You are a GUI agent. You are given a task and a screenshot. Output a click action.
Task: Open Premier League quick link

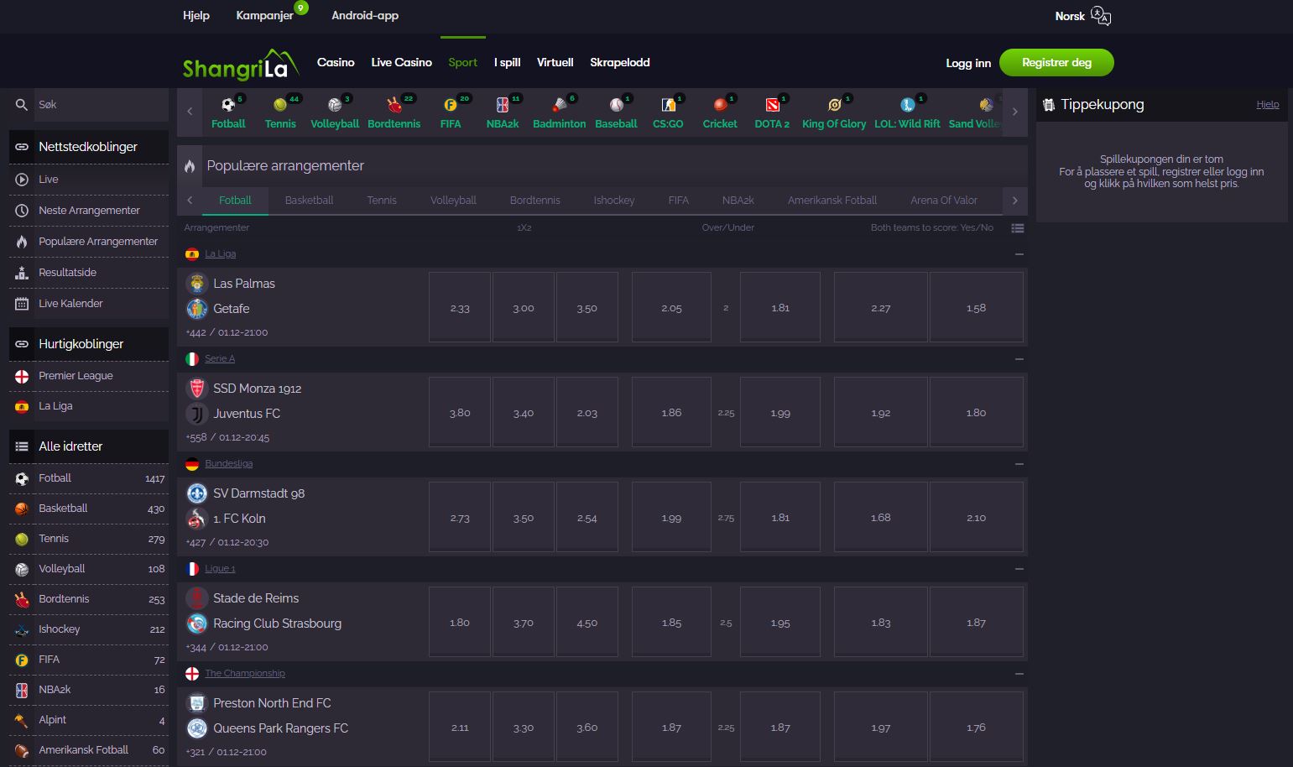(x=76, y=376)
